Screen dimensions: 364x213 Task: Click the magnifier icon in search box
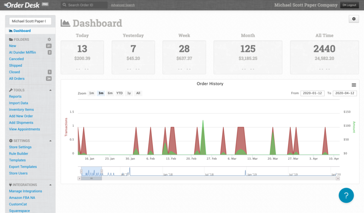tap(64, 5)
